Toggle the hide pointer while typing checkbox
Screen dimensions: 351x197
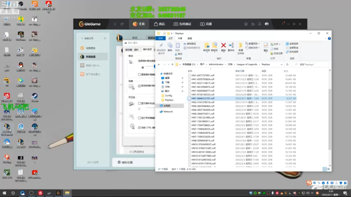click(x=140, y=118)
